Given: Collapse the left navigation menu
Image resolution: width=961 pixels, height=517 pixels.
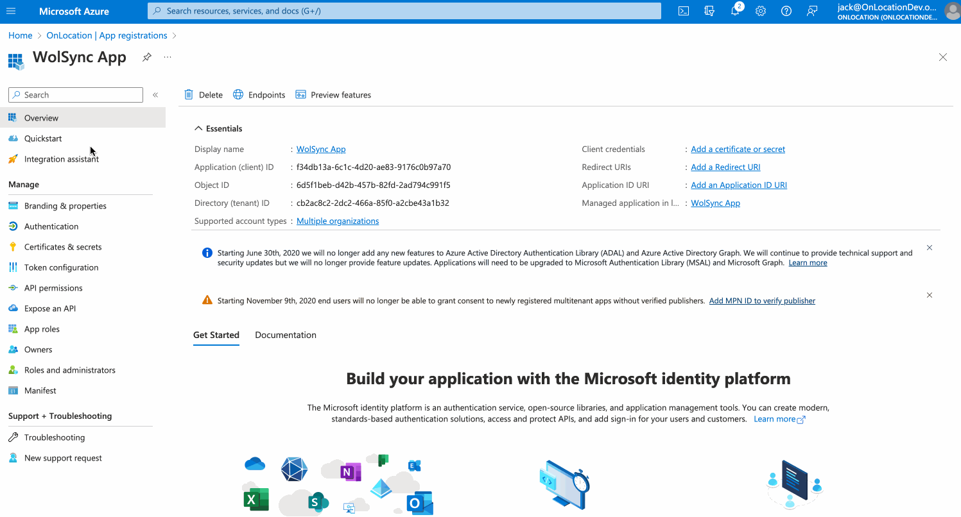Looking at the screenshot, I should tap(155, 95).
